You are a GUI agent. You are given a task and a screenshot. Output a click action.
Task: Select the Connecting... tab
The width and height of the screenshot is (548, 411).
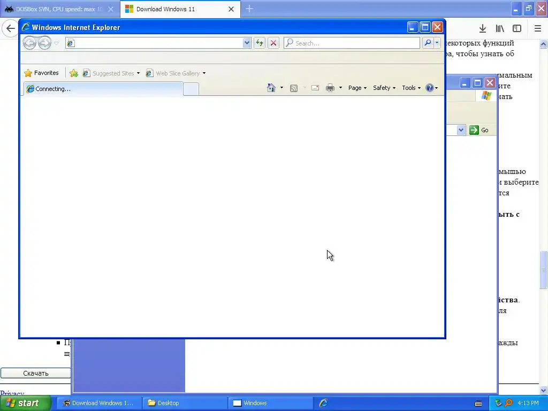click(x=103, y=89)
